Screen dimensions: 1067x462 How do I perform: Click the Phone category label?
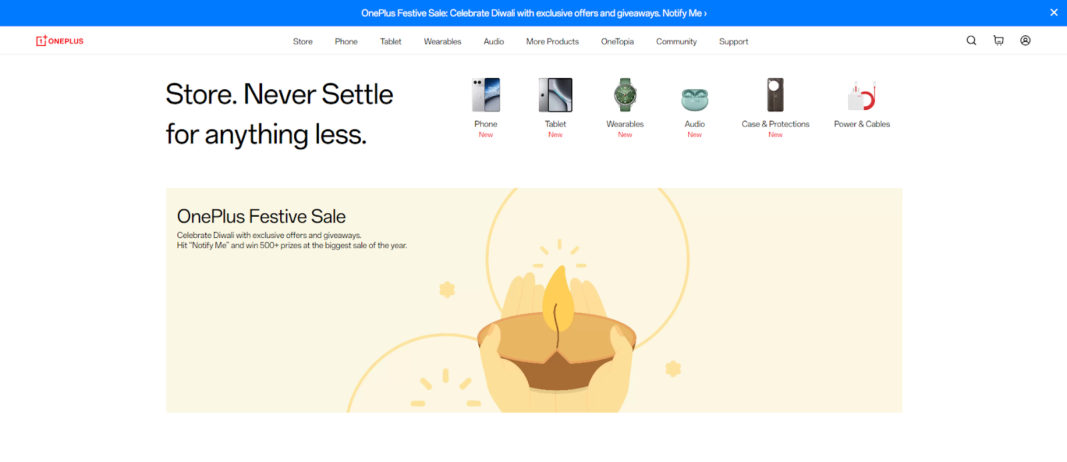pyautogui.click(x=486, y=124)
